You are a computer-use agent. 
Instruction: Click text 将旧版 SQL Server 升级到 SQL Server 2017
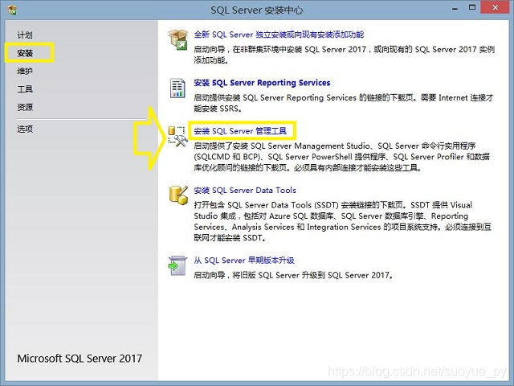click(312, 275)
